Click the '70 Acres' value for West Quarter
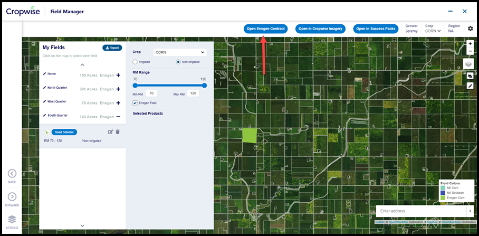 (89, 103)
